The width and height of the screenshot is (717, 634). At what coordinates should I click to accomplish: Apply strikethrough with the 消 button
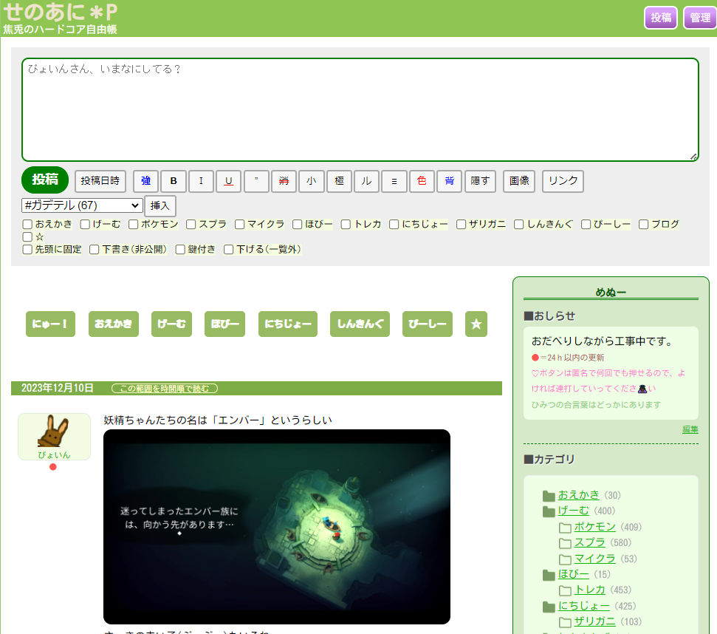[x=284, y=181]
